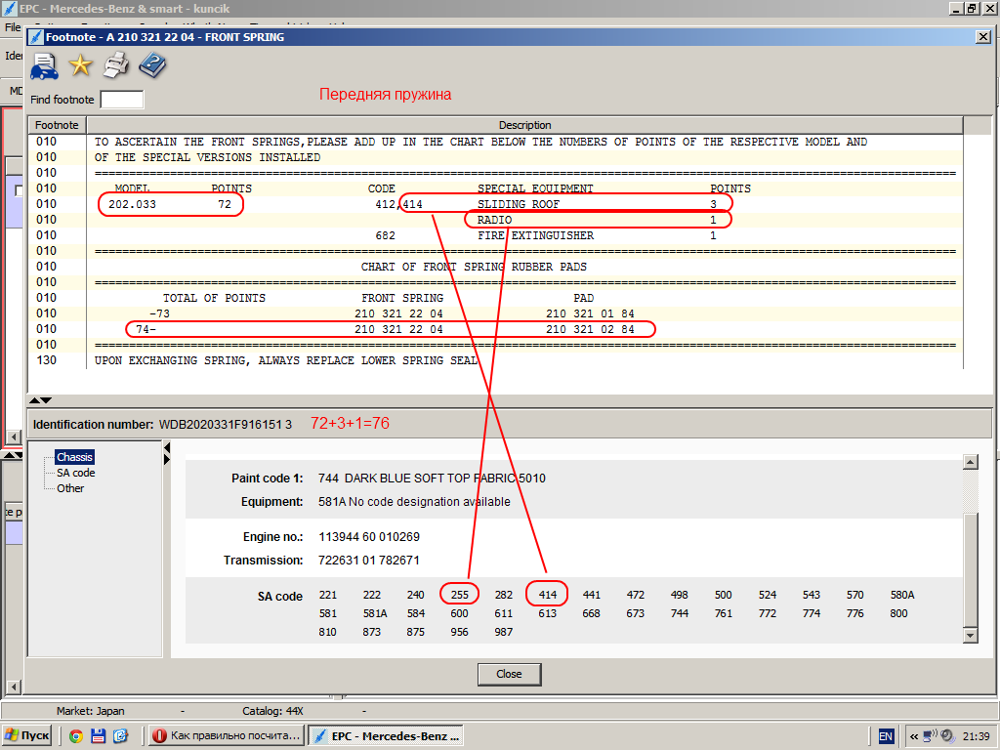Click the 'RADIO' equipment entry
1000x750 pixels.
click(494, 220)
